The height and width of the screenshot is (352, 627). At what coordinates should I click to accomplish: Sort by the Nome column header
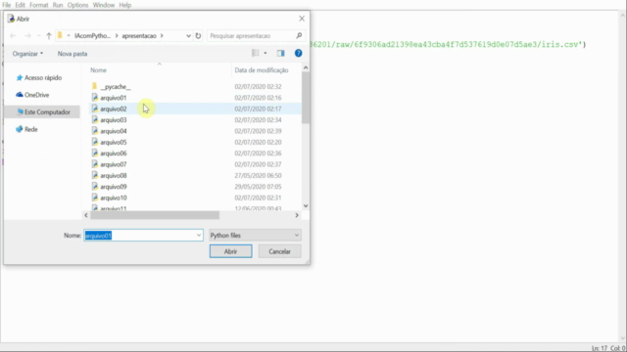pos(98,70)
